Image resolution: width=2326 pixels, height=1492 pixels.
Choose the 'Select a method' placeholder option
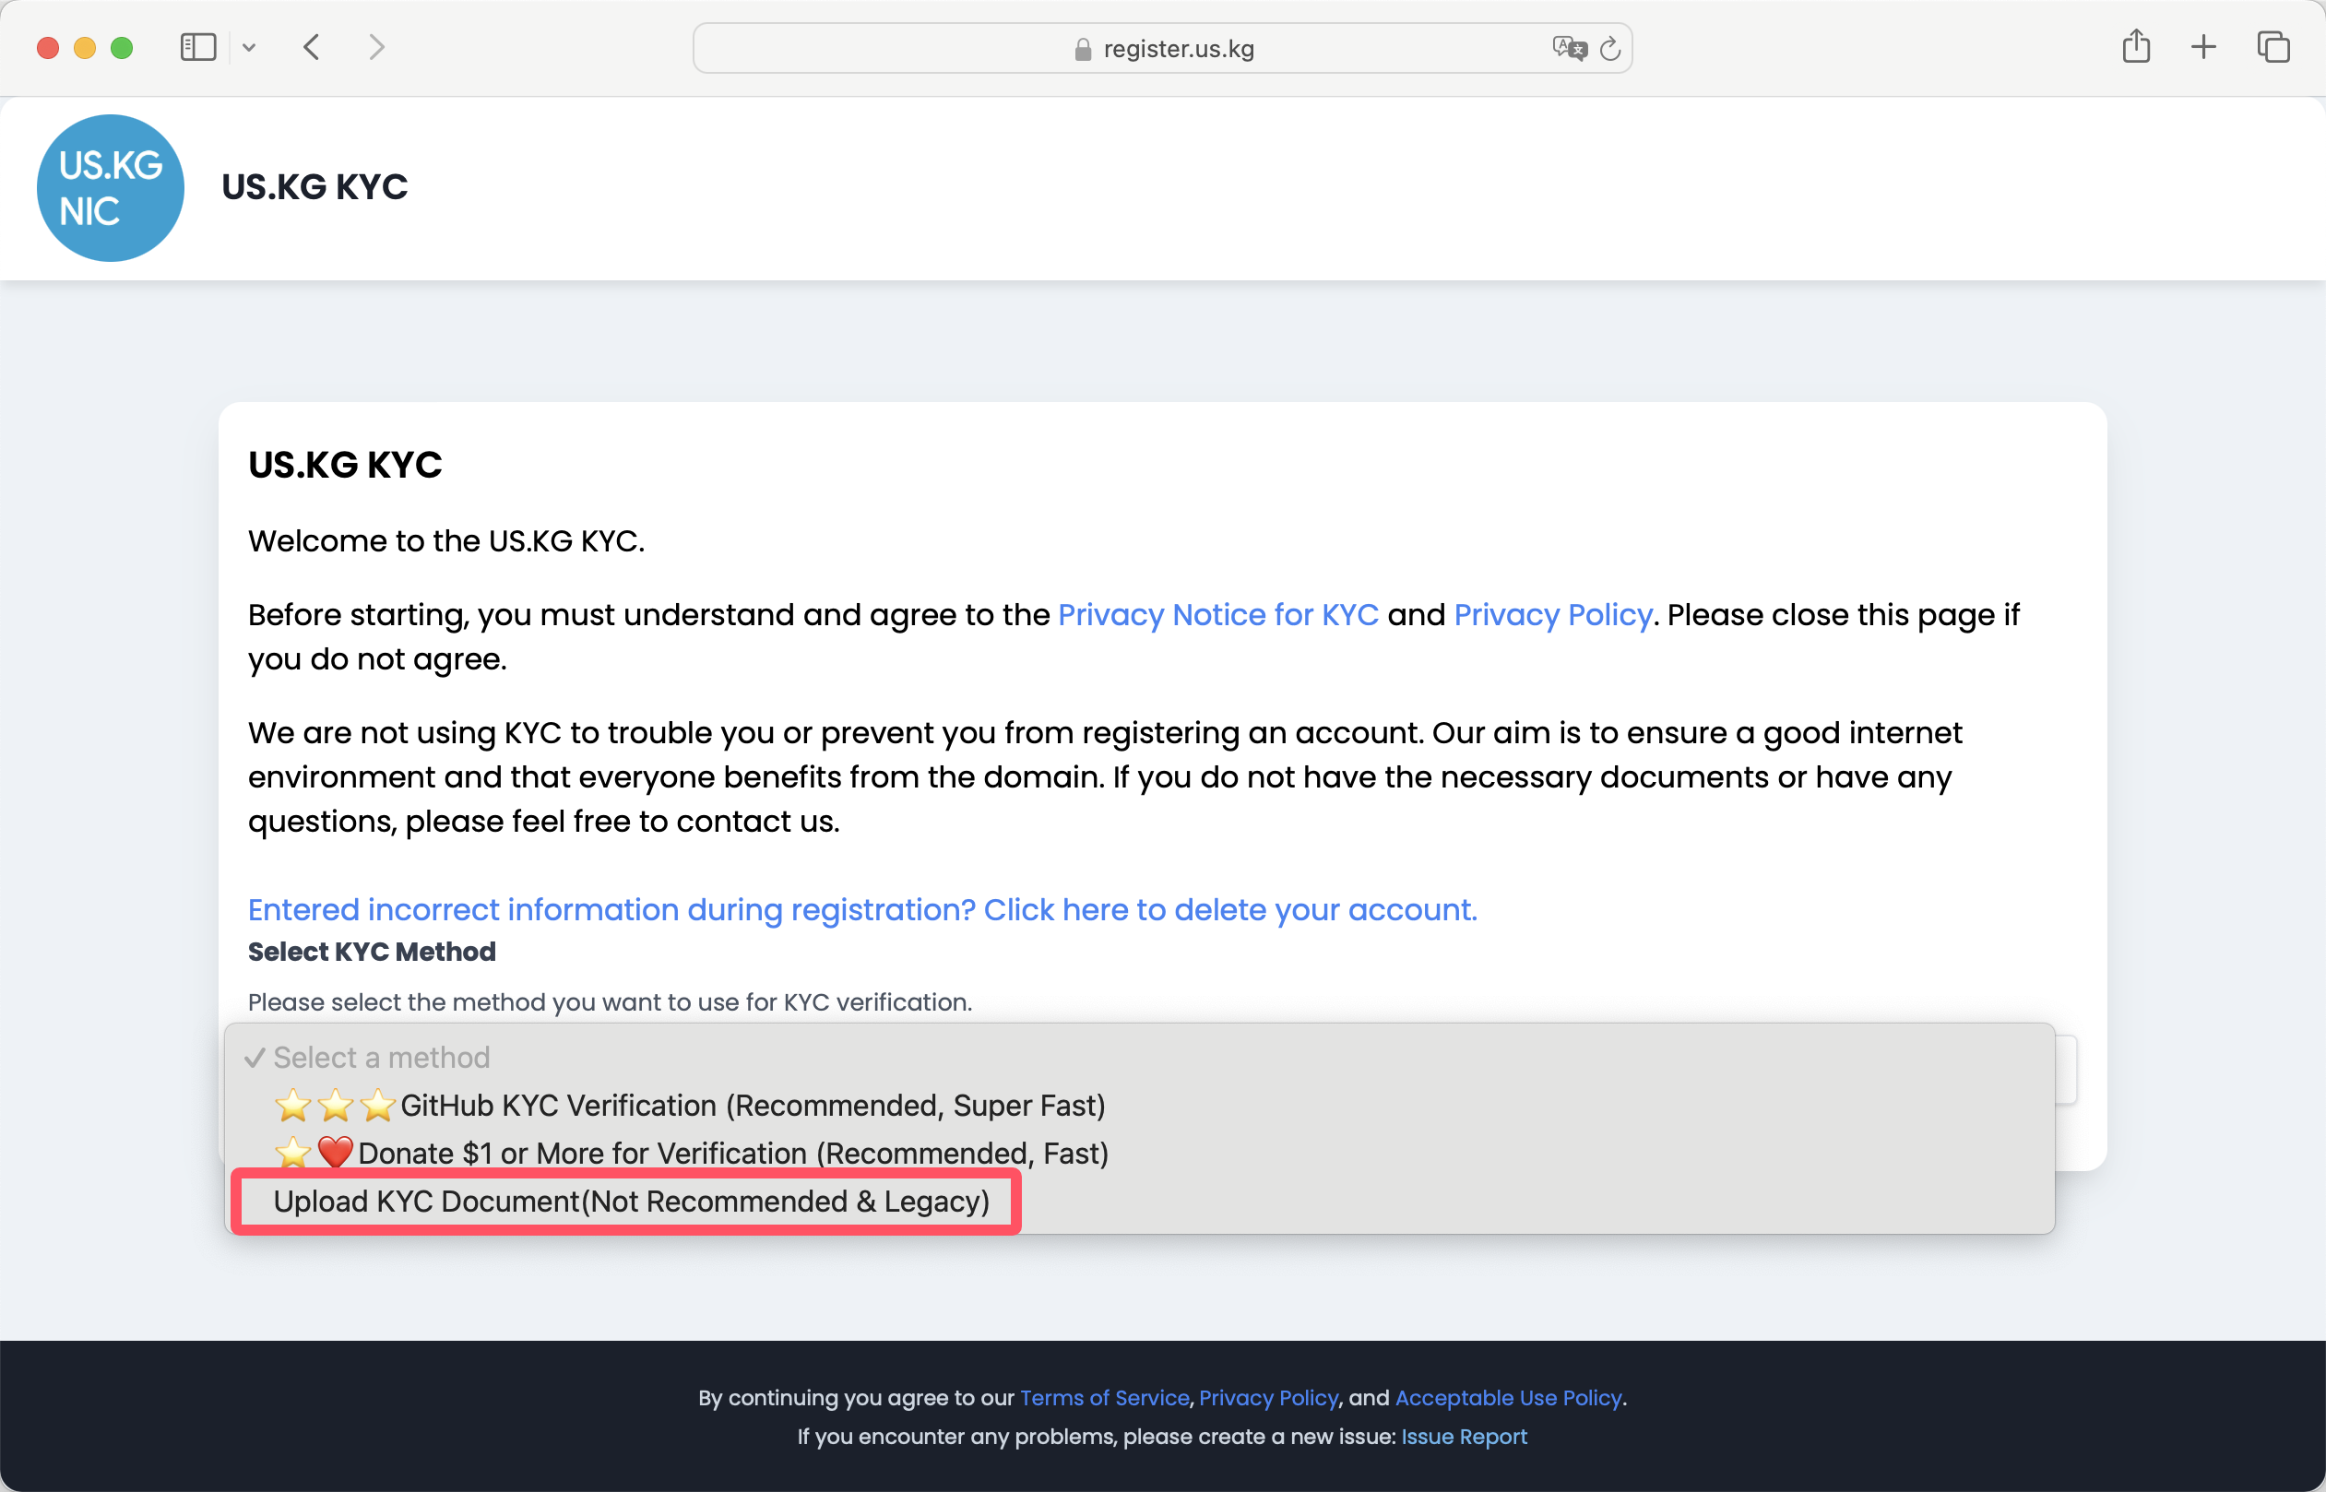click(1139, 1057)
